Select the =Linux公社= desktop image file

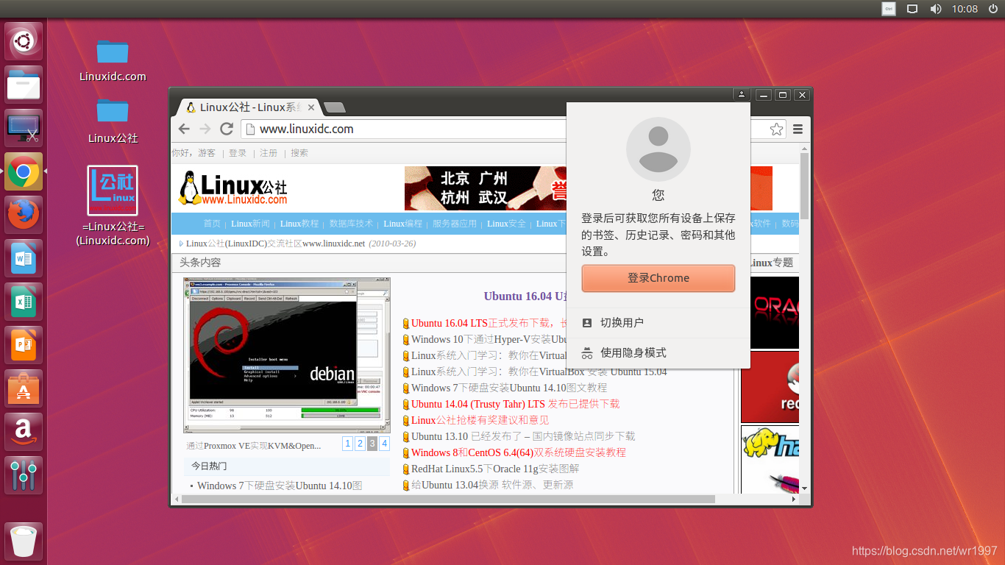(113, 205)
